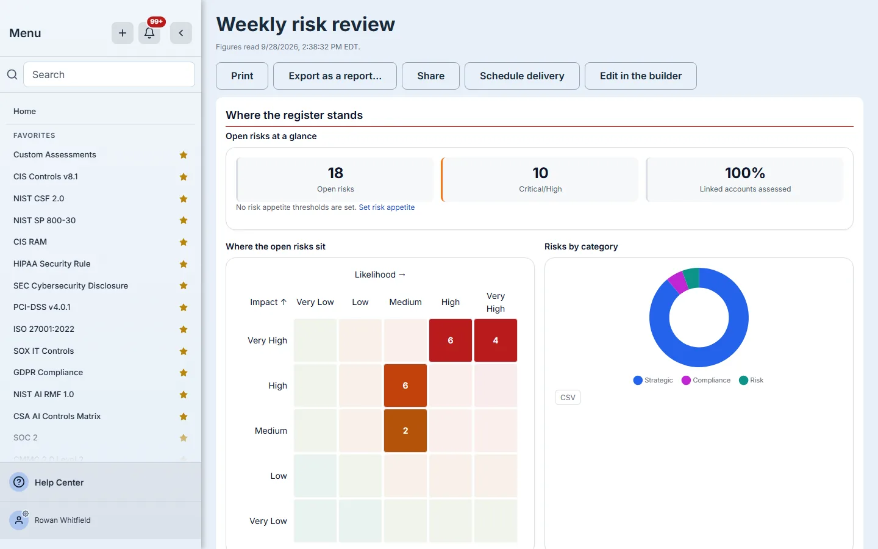Click the star for NIST AI RMF 1.0
Image resolution: width=878 pixels, height=549 pixels.
click(x=184, y=395)
